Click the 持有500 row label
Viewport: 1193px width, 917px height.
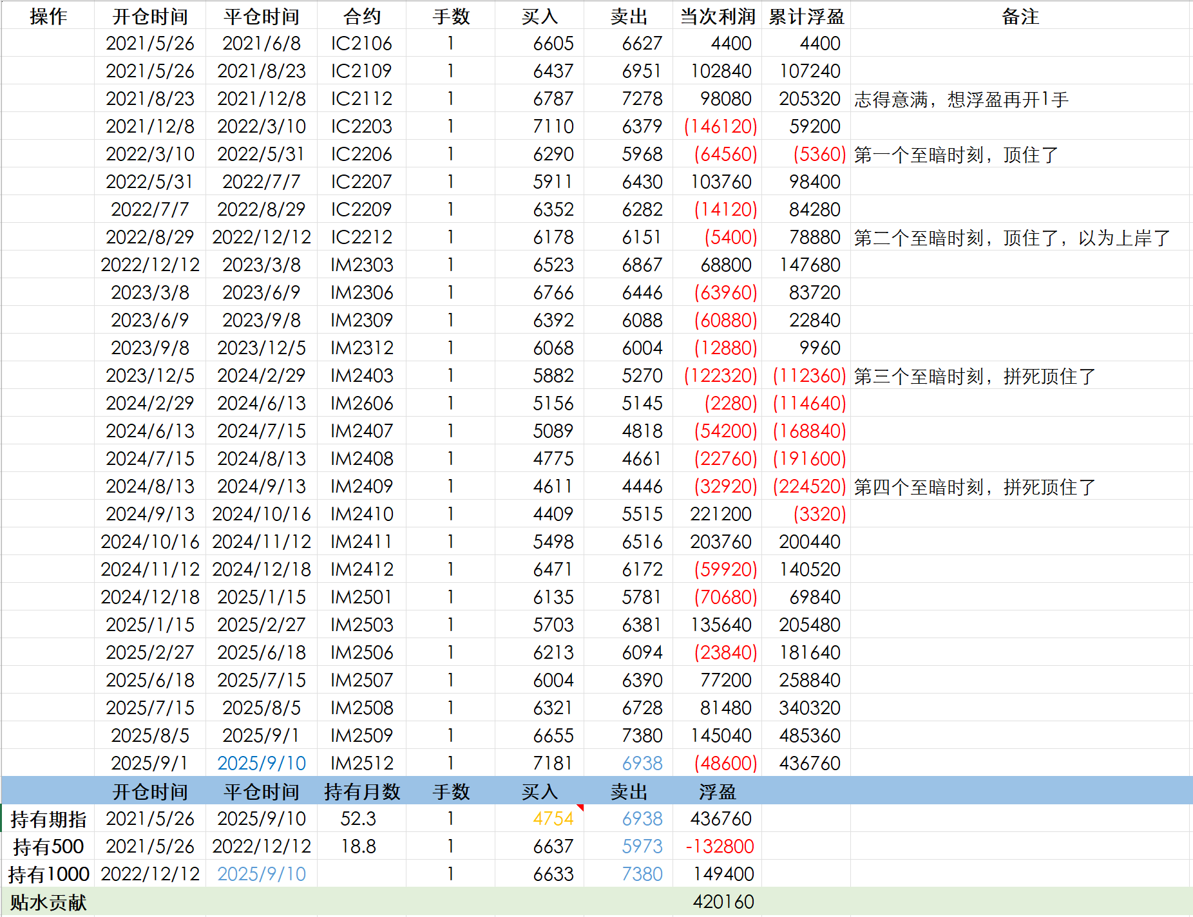(48, 847)
